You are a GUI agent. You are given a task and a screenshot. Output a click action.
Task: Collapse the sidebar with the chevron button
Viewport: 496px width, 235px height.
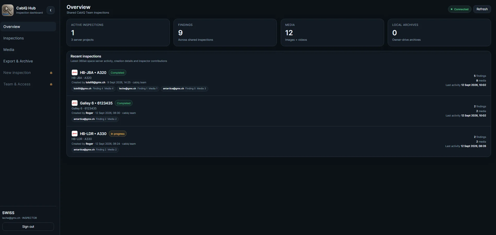(x=51, y=10)
